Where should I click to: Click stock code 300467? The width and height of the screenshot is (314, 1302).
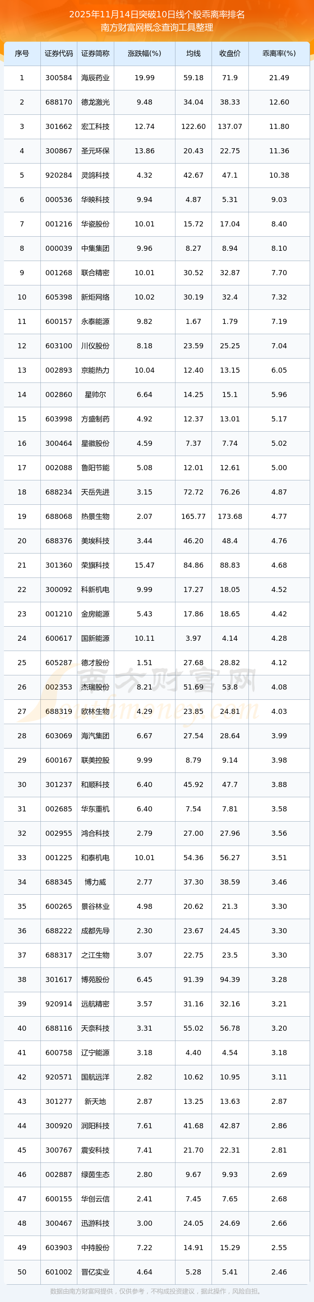click(x=58, y=1223)
